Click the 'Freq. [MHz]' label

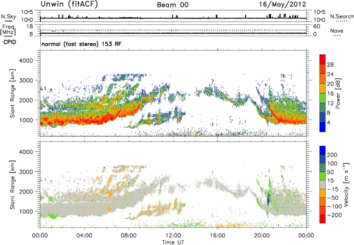click(x=8, y=30)
